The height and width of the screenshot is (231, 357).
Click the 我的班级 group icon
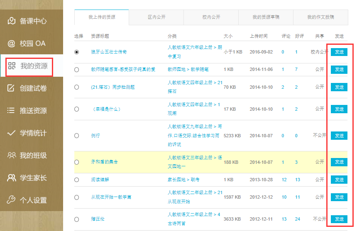pos(12,156)
